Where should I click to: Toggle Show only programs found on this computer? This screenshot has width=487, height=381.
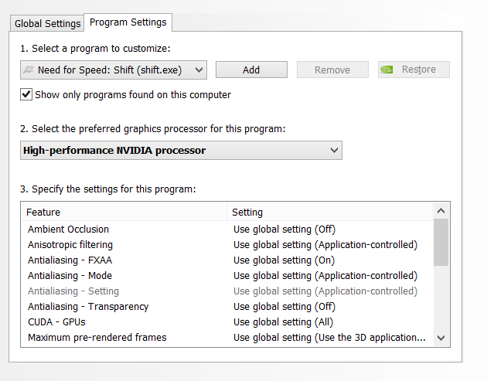pos(26,94)
